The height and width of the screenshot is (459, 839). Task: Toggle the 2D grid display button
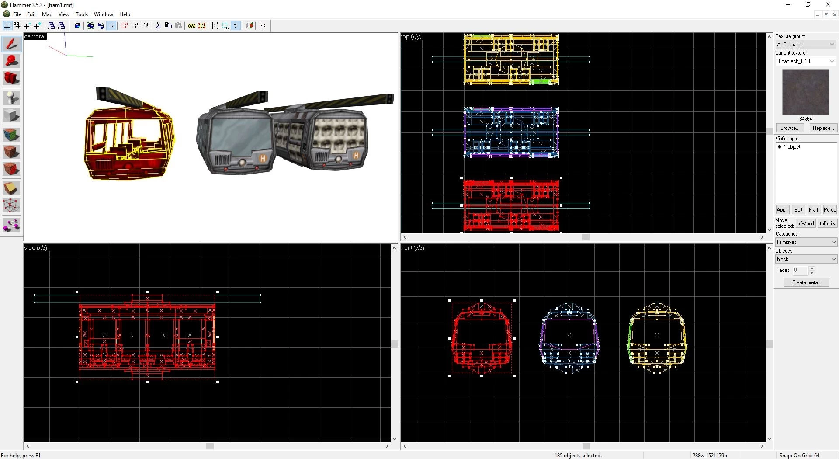click(x=8, y=26)
